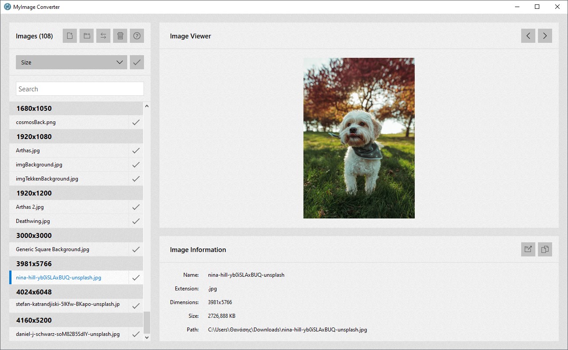The height and width of the screenshot is (350, 568).
Task: Select cosmosBack.png in the list
Action: click(69, 122)
